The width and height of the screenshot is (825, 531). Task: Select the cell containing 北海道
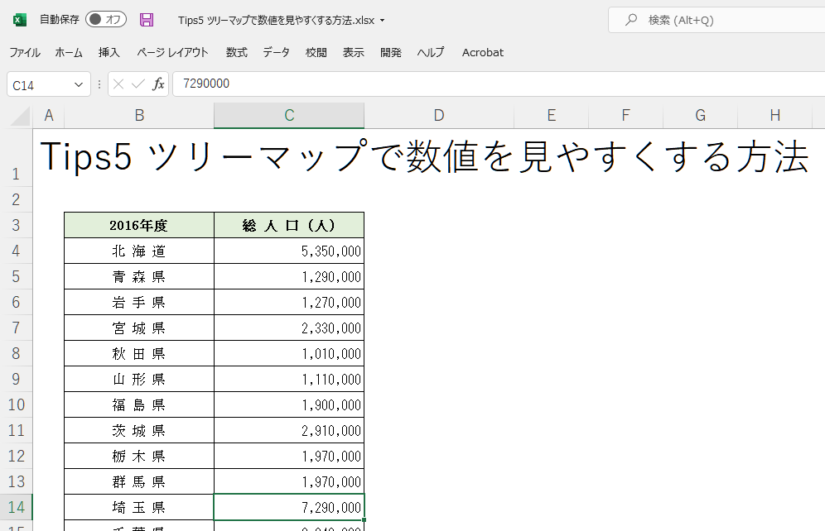point(139,251)
